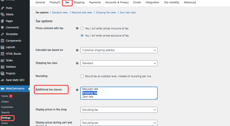230x126 pixels.
Task: Open the Calculate tax based on dropdown
Action: click(119, 50)
